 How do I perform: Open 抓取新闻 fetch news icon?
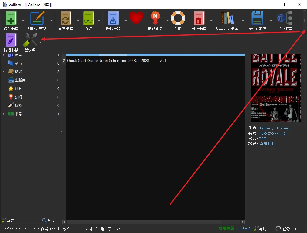(155, 18)
